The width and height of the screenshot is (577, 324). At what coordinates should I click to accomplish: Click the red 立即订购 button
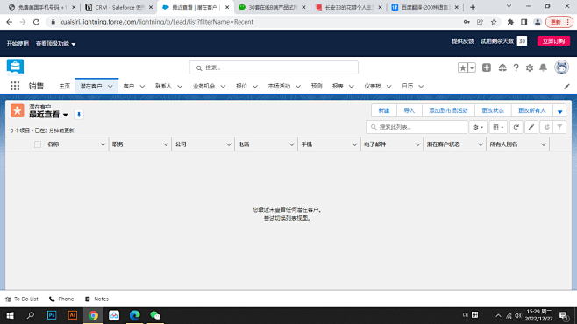point(553,41)
